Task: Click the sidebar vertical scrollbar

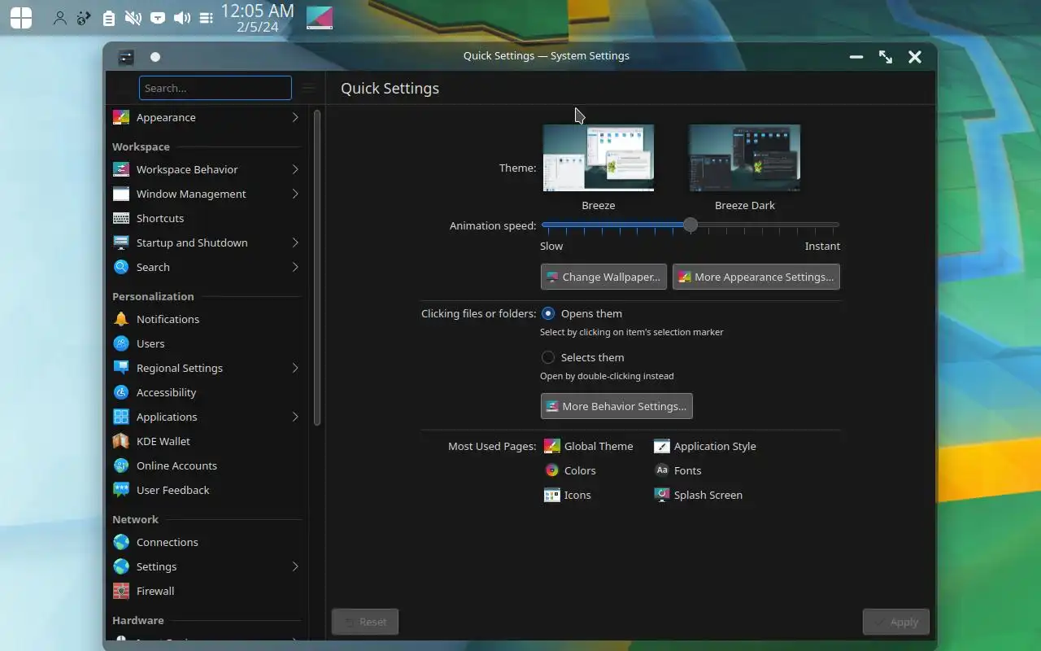Action: pyautogui.click(x=317, y=267)
